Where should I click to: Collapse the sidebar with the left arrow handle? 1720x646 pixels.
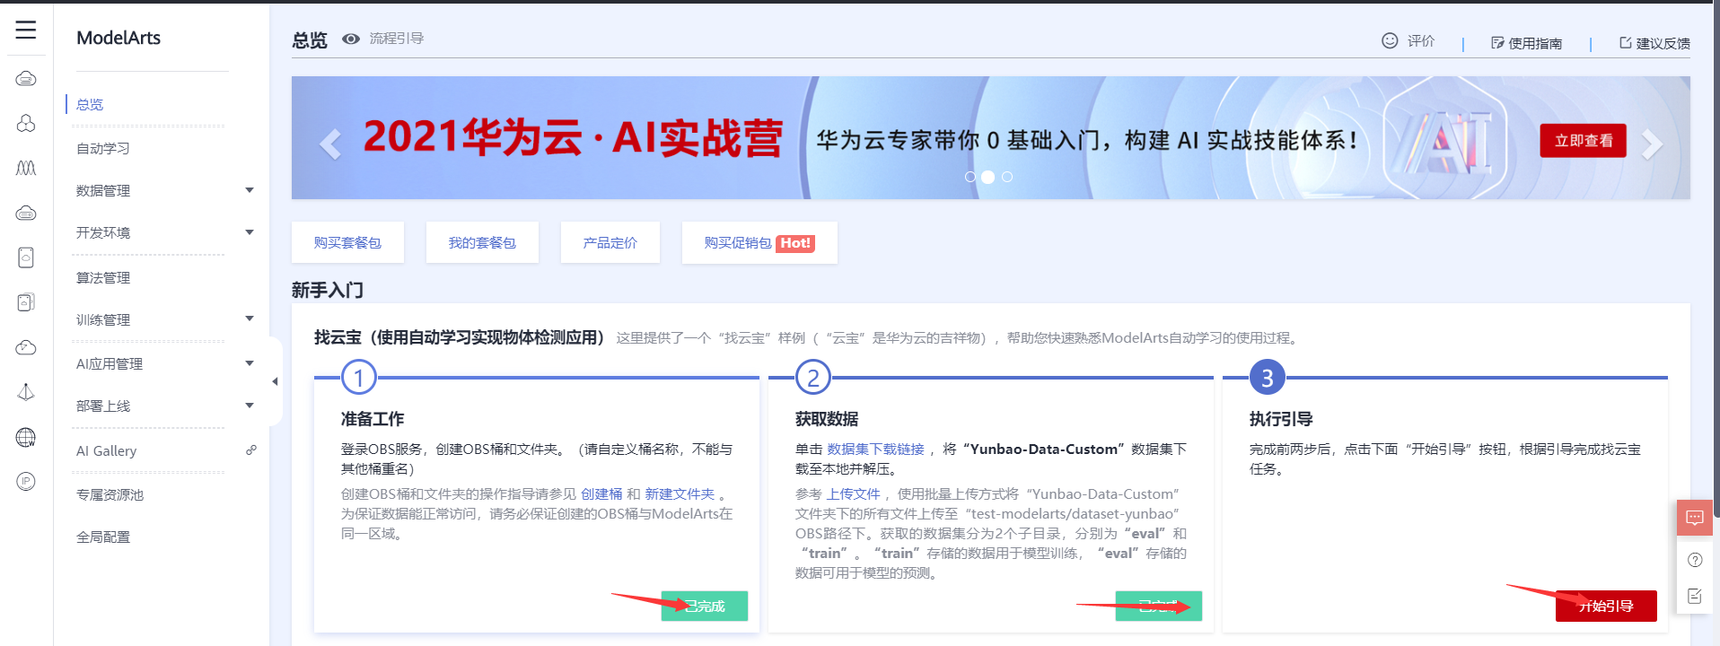point(276,381)
